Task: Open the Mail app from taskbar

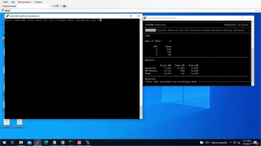Action: point(29,142)
